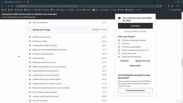183x103 pixels.
Task: Open the Spring Init bookmark
Action: coord(130,10)
